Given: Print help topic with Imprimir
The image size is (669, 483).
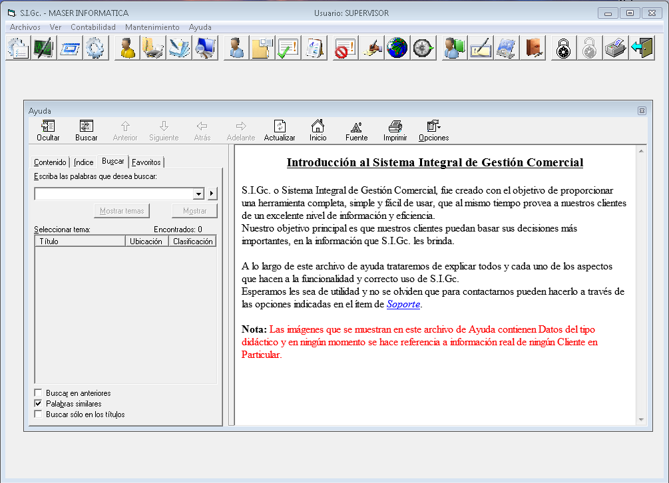Looking at the screenshot, I should point(395,130).
